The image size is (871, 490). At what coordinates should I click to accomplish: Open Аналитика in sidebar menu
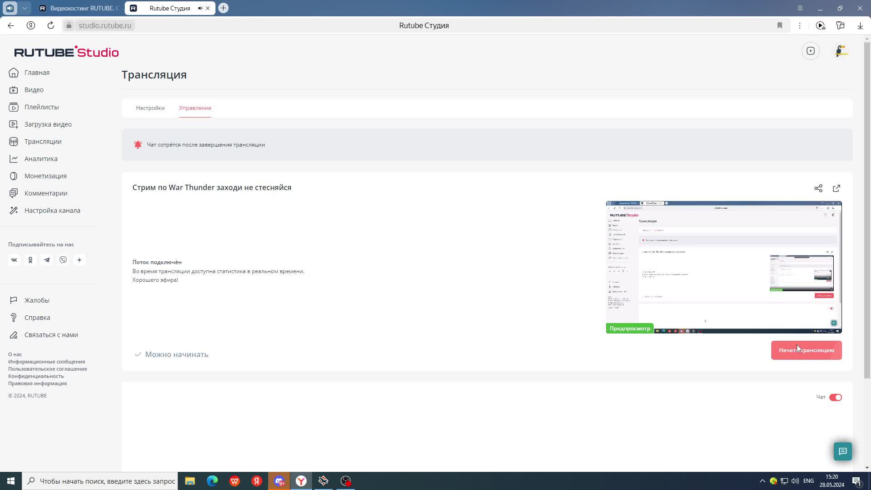point(41,159)
